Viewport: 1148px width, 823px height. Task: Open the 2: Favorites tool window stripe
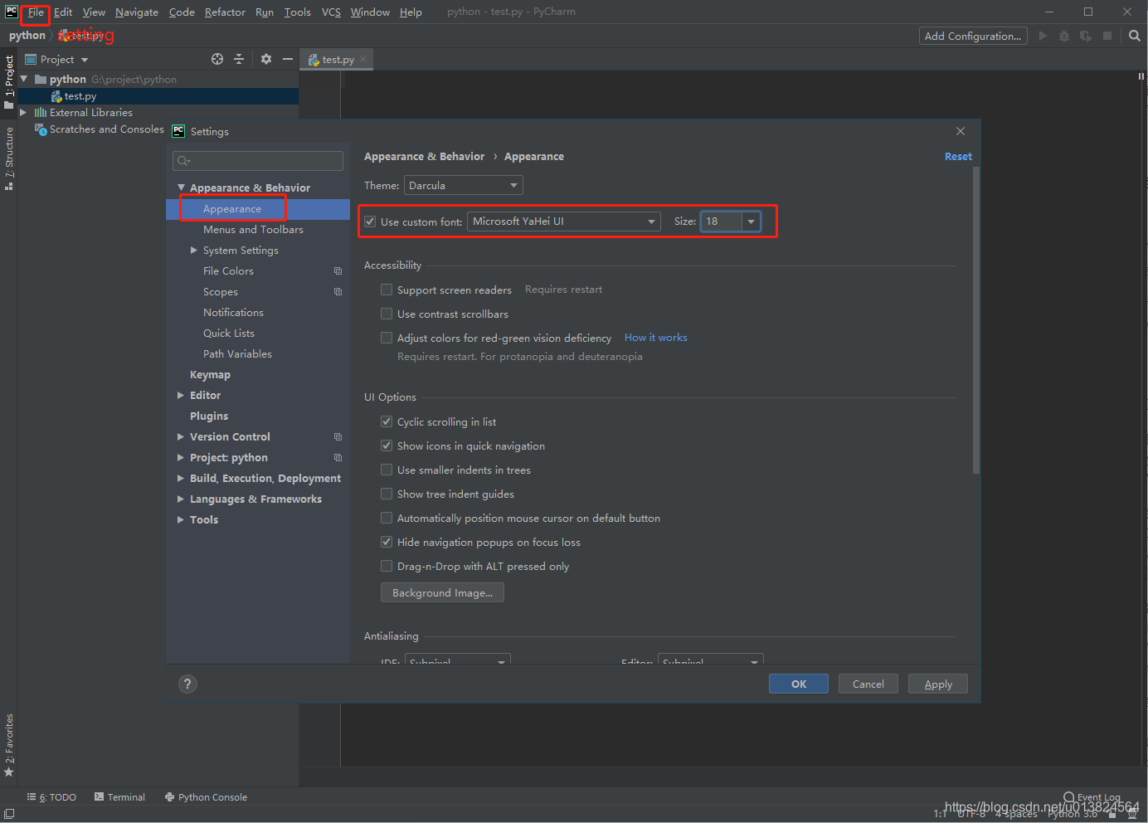pyautogui.click(x=8, y=745)
